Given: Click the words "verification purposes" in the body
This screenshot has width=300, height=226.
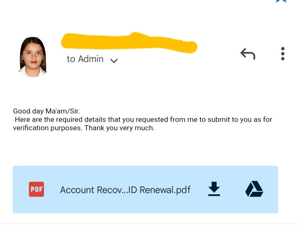Looking at the screenshot, I should pos(48,128).
